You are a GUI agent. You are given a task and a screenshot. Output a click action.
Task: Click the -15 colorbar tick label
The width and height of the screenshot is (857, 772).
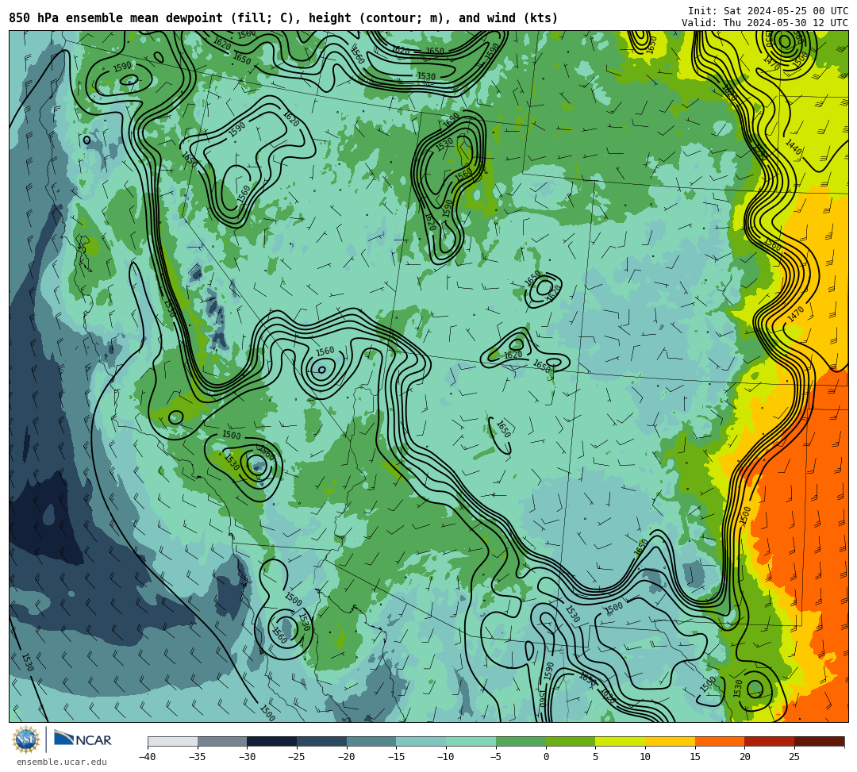tap(396, 757)
